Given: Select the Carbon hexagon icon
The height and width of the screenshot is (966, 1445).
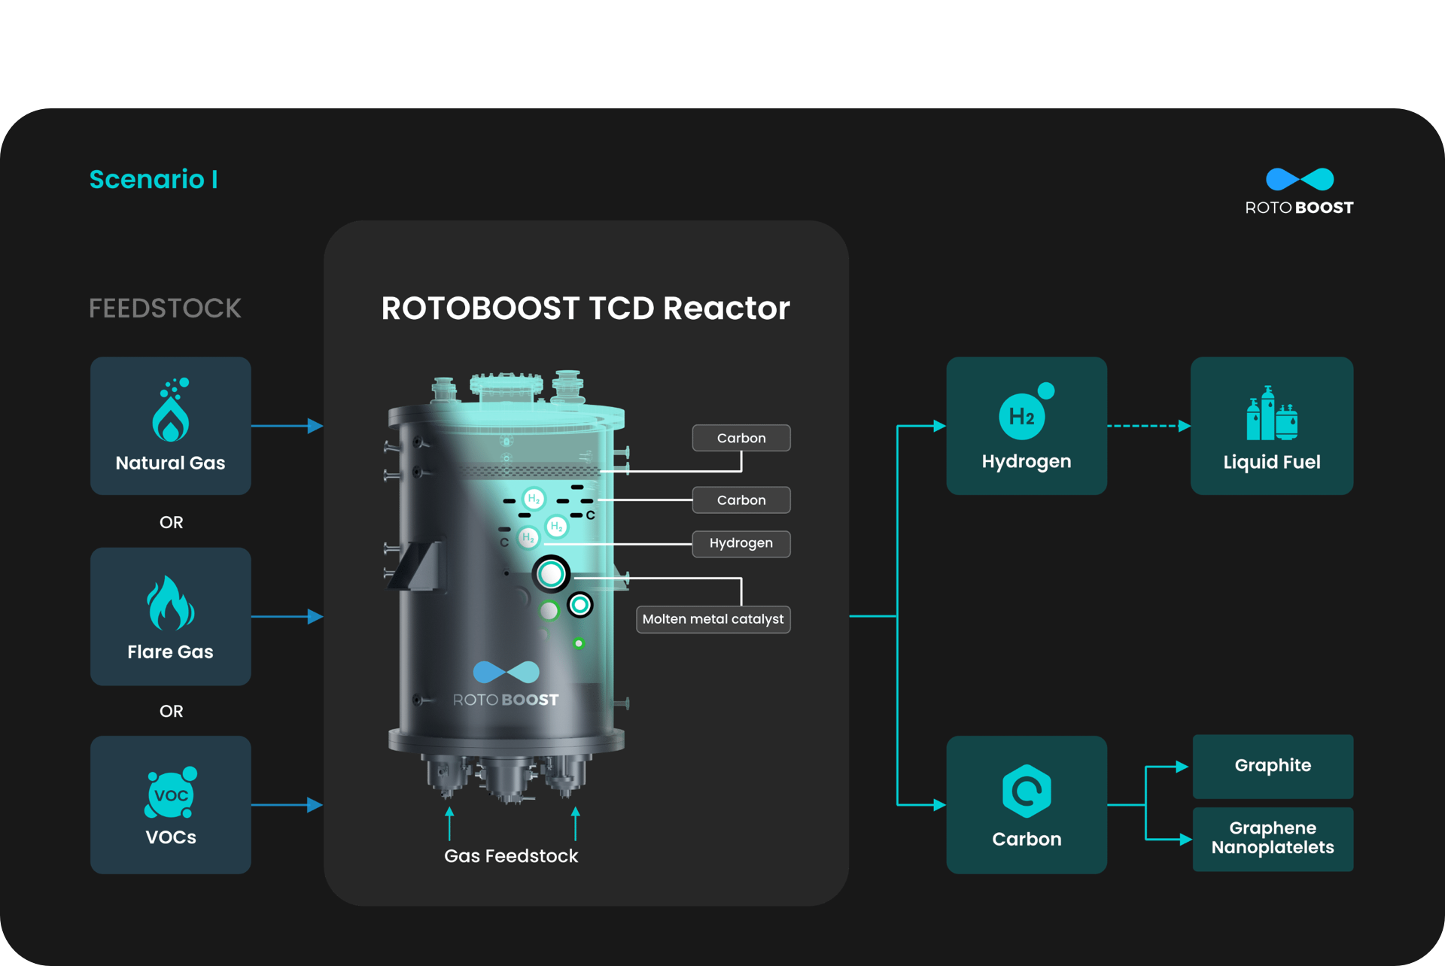Looking at the screenshot, I should (x=1026, y=791).
